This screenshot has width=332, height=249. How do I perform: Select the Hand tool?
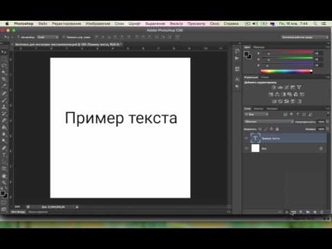click(x=4, y=176)
